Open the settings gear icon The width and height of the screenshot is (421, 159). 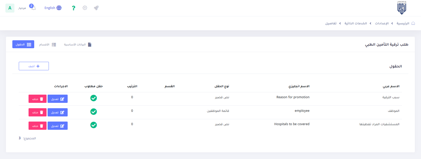pos(85,8)
